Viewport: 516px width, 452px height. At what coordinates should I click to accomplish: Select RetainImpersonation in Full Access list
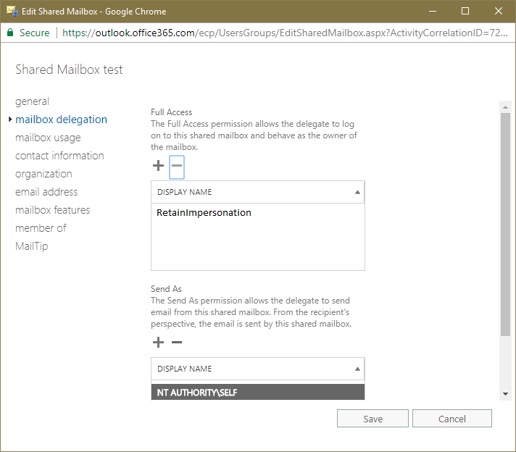(x=258, y=213)
